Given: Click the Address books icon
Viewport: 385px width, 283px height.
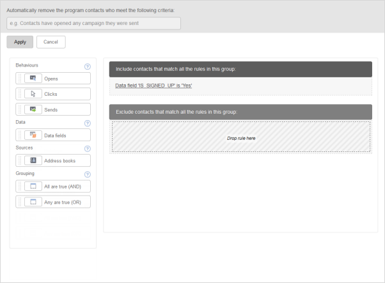Looking at the screenshot, I should pos(33,160).
